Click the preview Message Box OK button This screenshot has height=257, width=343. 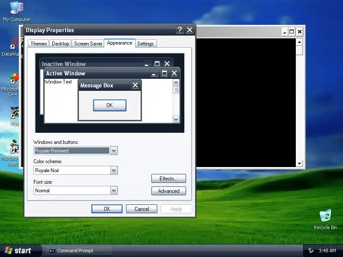tap(110, 105)
